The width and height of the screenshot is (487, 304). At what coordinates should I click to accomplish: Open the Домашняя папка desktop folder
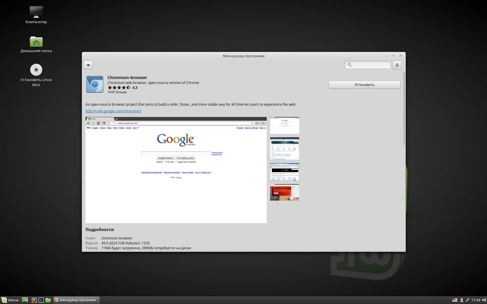click(x=36, y=44)
